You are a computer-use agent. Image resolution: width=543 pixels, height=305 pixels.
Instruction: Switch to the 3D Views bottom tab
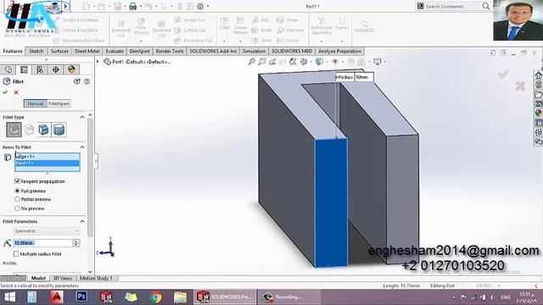point(62,278)
